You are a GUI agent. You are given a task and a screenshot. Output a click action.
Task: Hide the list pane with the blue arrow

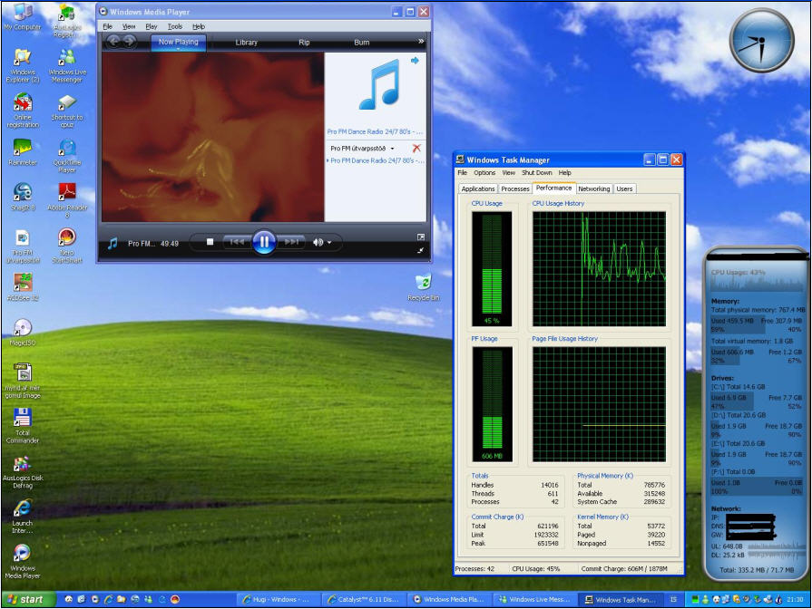415,61
